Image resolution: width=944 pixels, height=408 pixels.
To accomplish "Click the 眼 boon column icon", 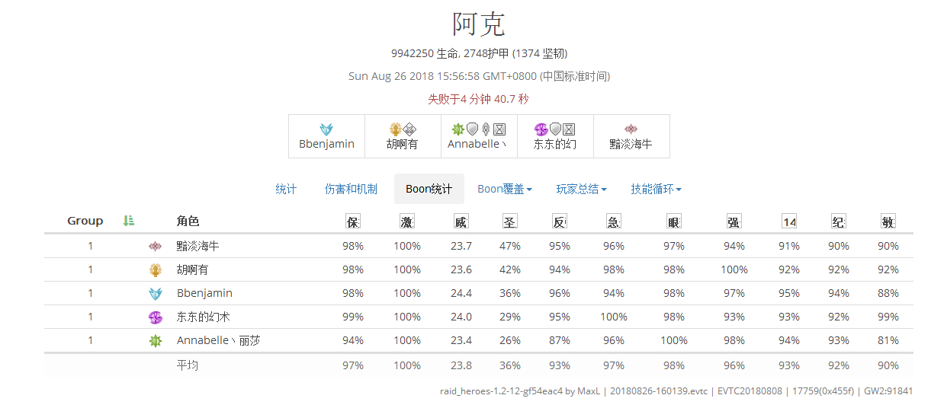I will [674, 222].
